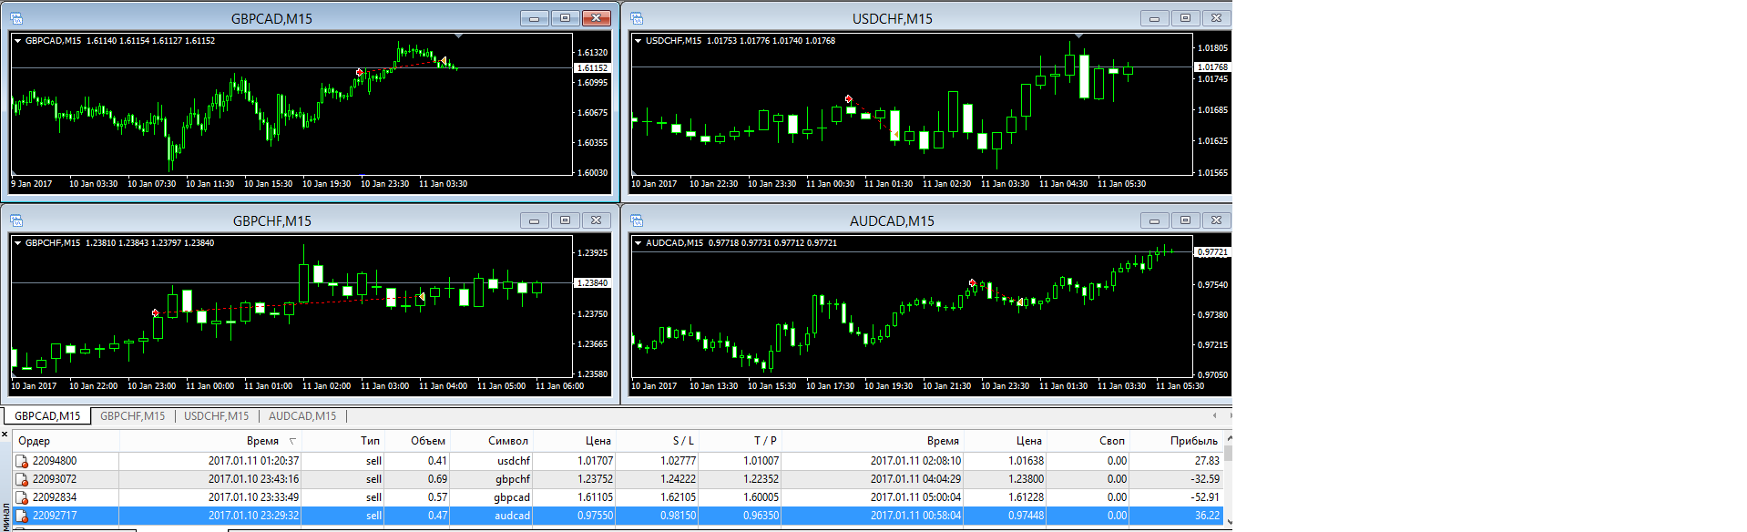Click the red sell entry arrow on USDCHF chart
This screenshot has height=532, width=1747.
pos(849,98)
